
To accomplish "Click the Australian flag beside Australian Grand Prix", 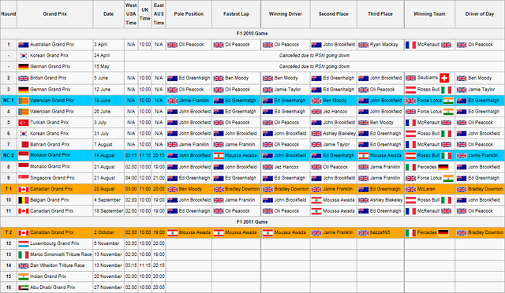I will click(24, 45).
